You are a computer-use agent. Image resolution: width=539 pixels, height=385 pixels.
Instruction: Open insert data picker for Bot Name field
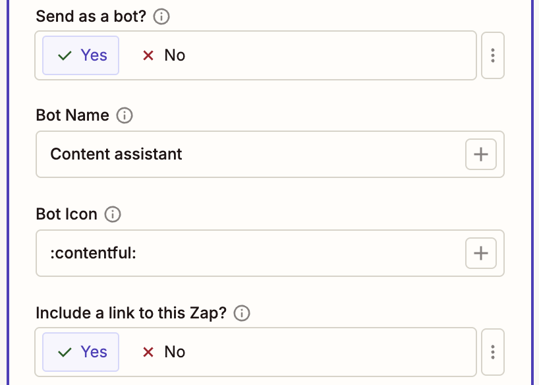[x=480, y=154]
